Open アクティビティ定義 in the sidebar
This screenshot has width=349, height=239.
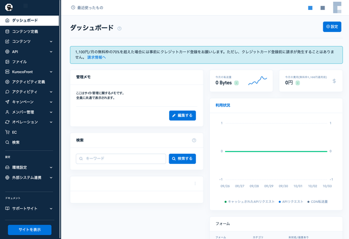click(30, 82)
